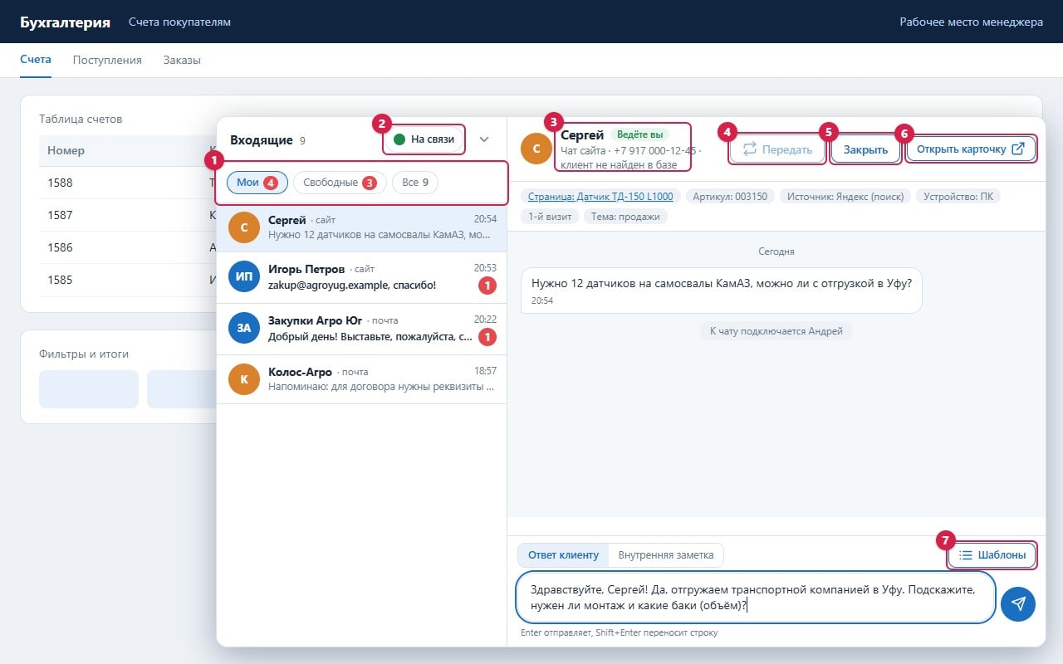This screenshot has height=664, width=1063.
Task: Click the Источник: Яндекс (поиск) tag
Action: click(845, 196)
